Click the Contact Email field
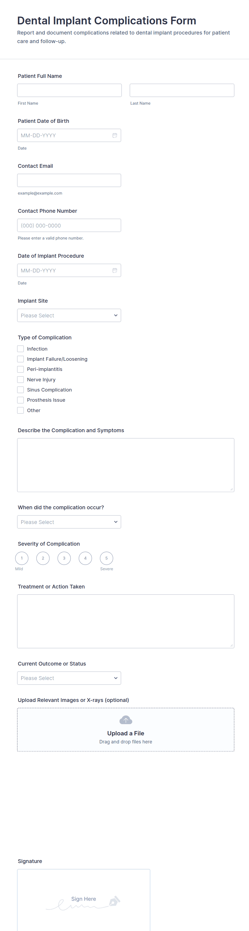Image resolution: width=249 pixels, height=931 pixels. point(69,180)
